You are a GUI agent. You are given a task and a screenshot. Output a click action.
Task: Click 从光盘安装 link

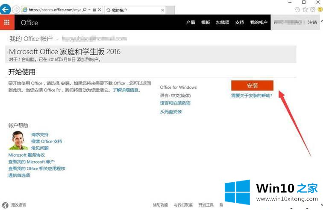pos(171,112)
